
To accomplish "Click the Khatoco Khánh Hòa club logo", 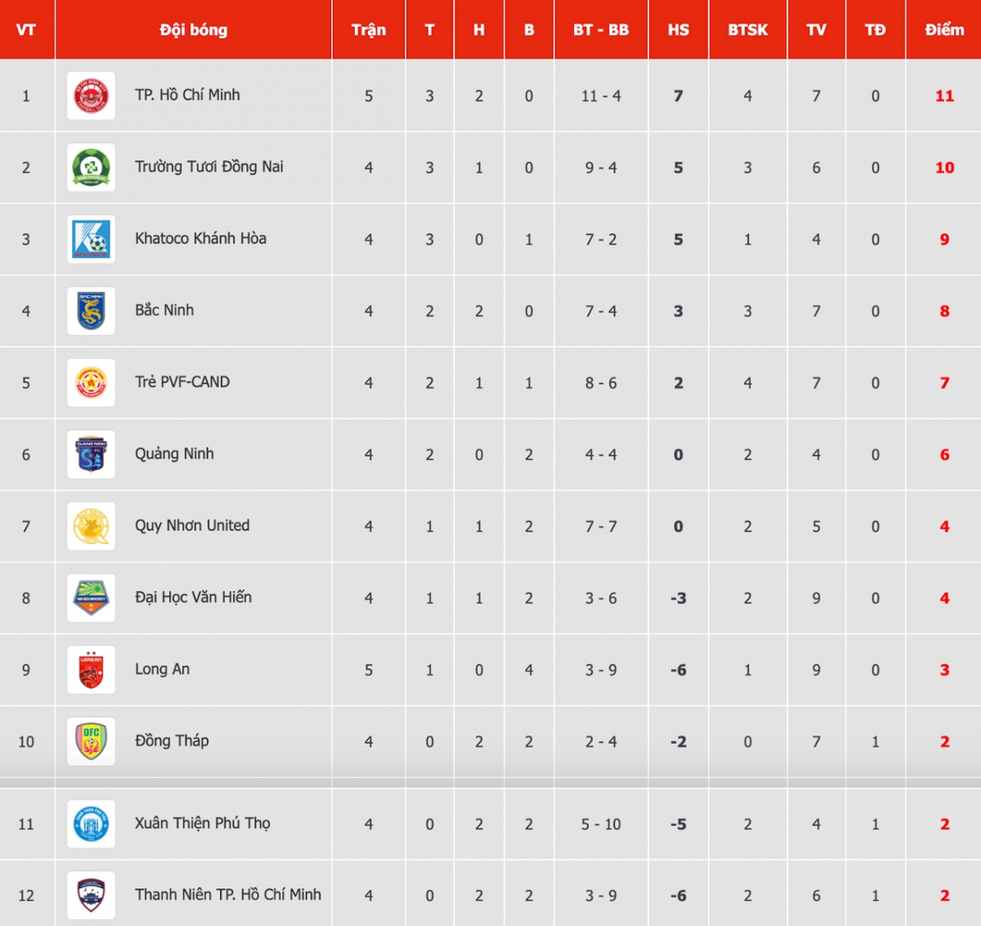I will (91, 239).
